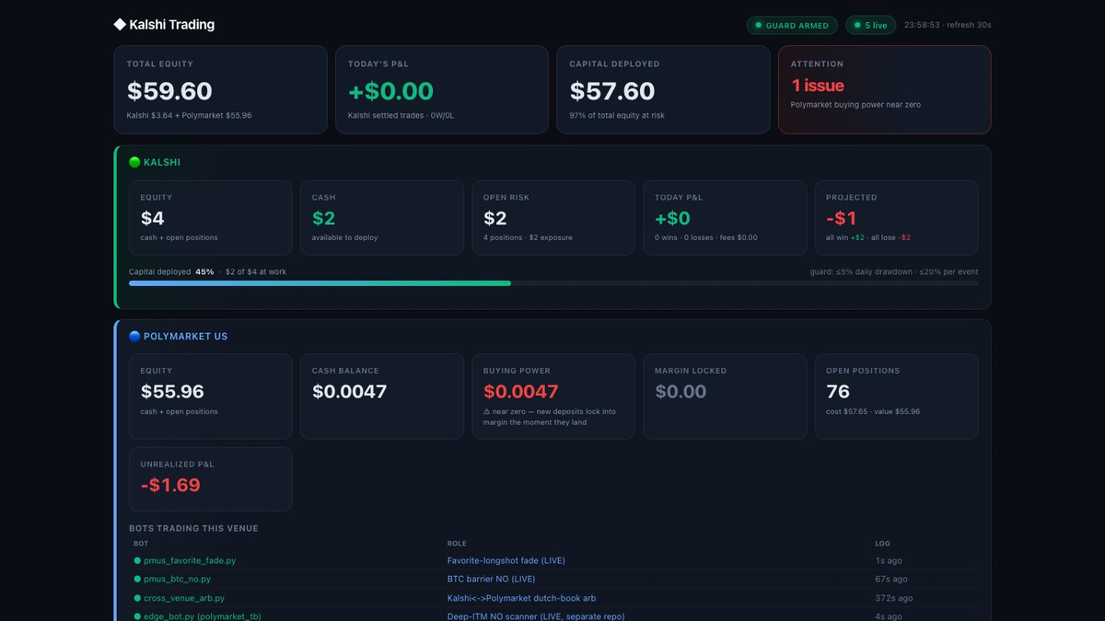Click the LOG column header
The height and width of the screenshot is (621, 1105).
coord(883,544)
